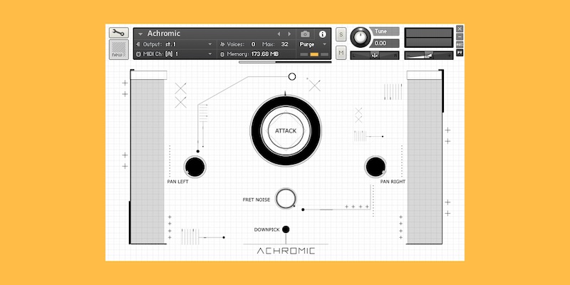Mute the instrument with the M button

341,53
